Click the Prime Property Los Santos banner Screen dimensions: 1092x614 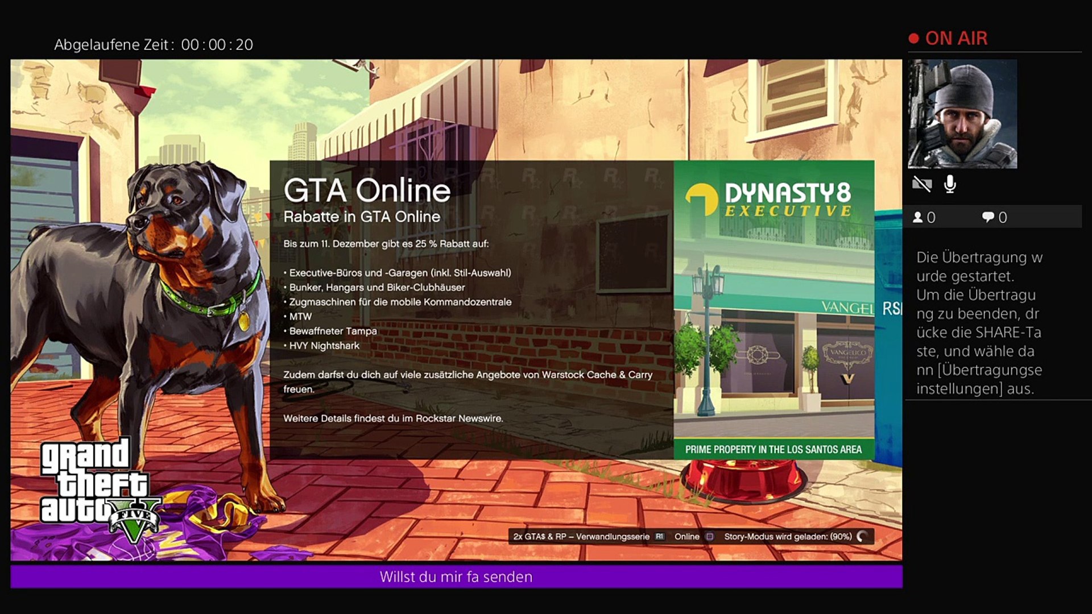tap(773, 449)
